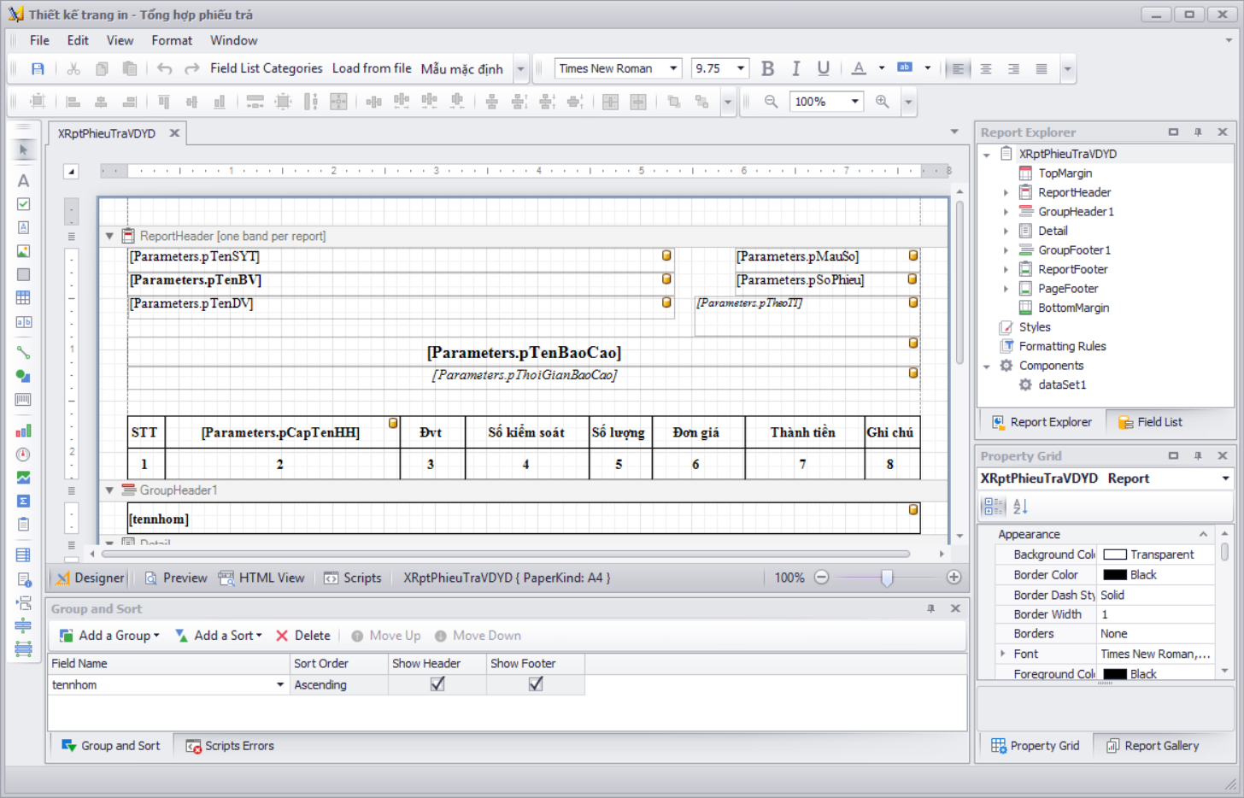The width and height of the screenshot is (1244, 798).
Task: Select the Picture Box tool
Action: click(23, 251)
